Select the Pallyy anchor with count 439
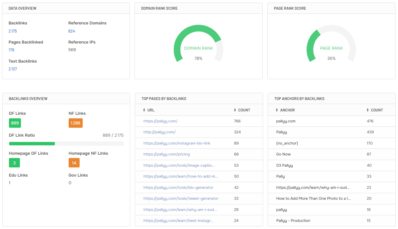Viewport: 398px width, 229px height. [332, 132]
